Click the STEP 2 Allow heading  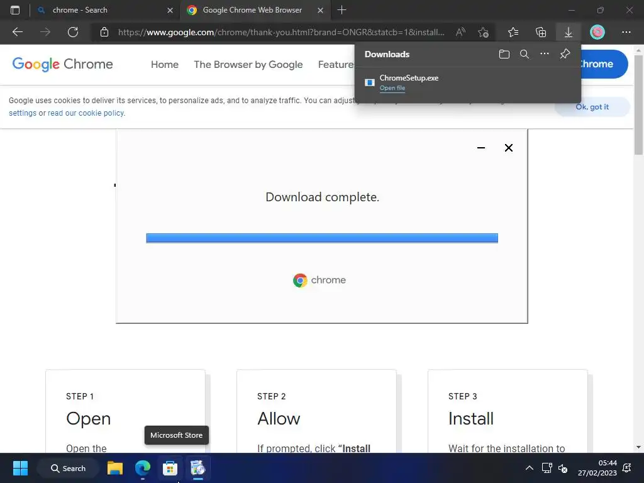[x=279, y=418]
